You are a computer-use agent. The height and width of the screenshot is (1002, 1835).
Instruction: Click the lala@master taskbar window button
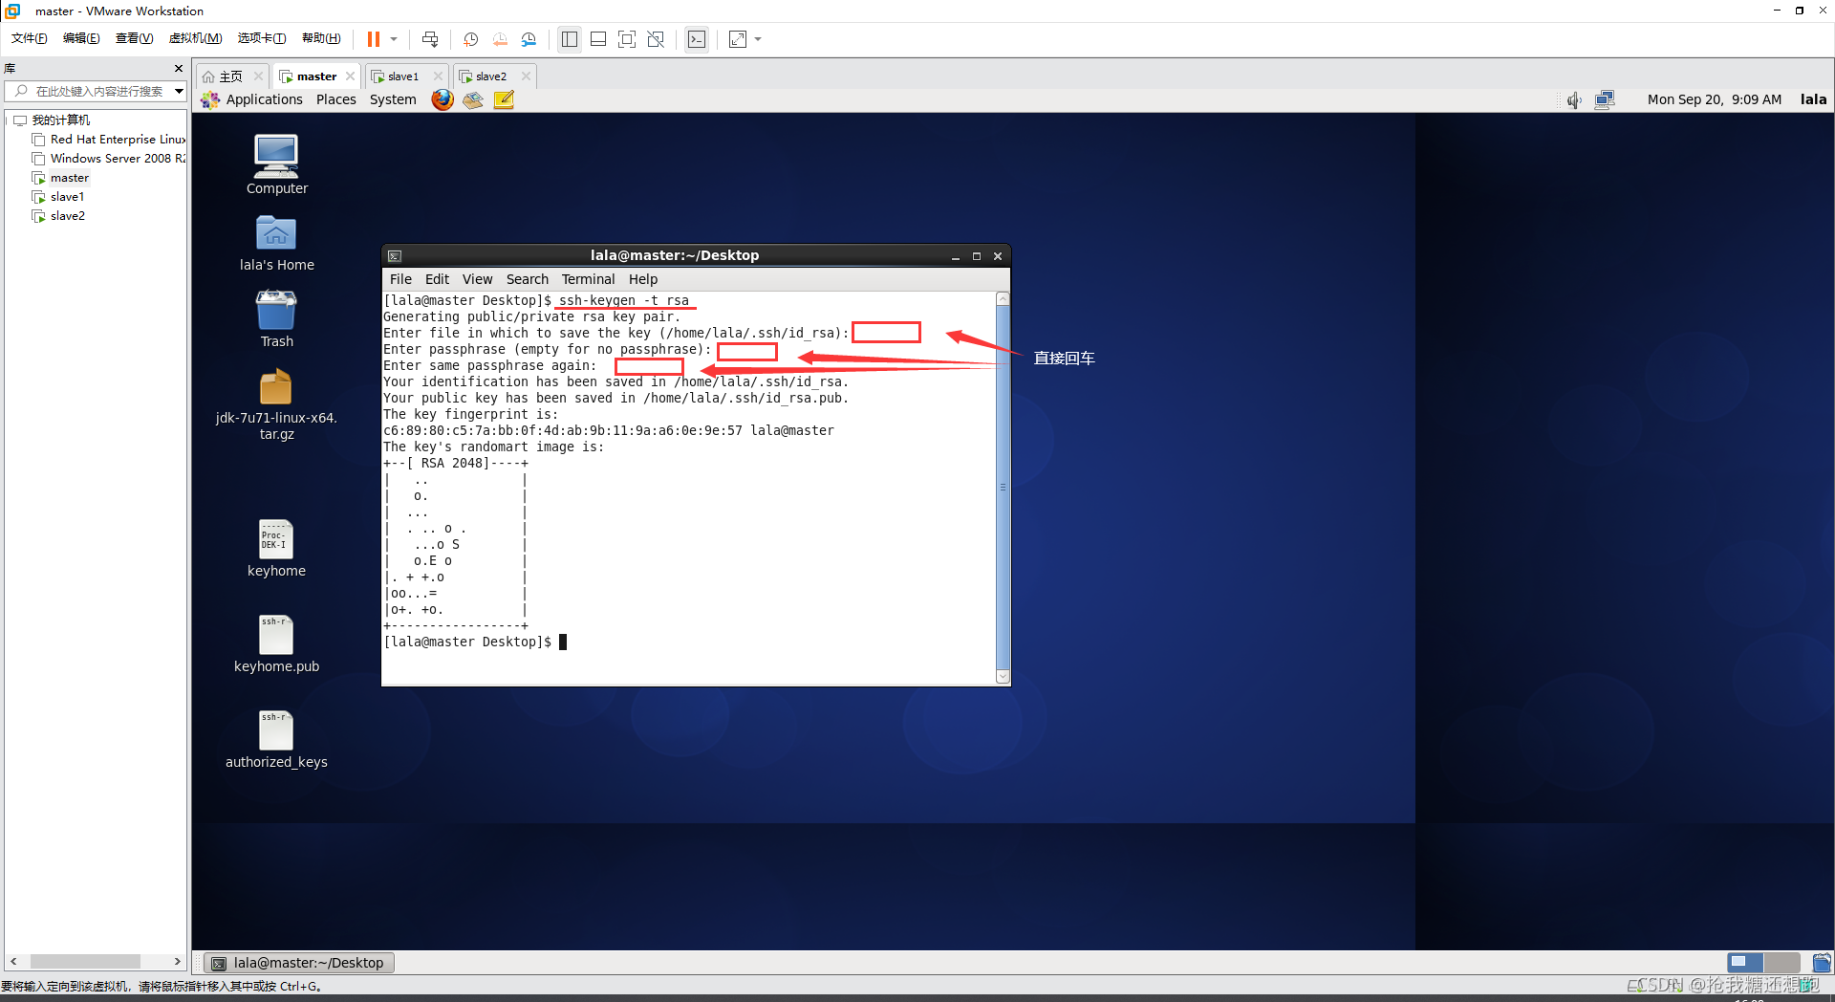point(298,963)
